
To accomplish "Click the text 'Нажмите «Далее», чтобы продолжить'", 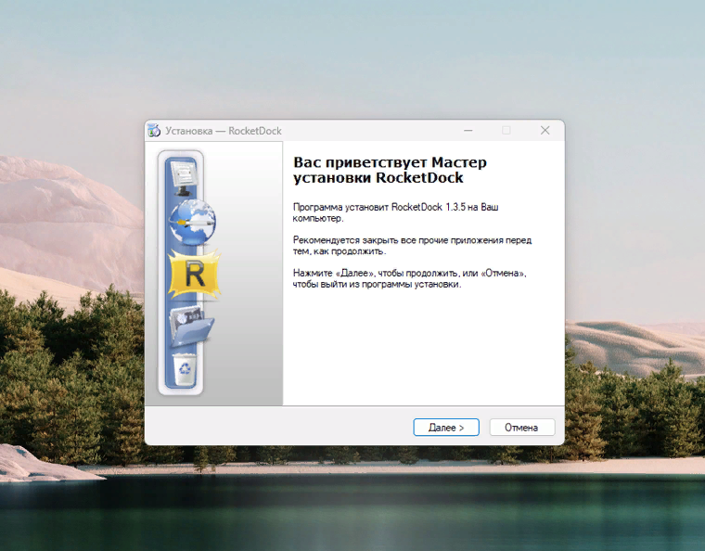I will point(376,274).
